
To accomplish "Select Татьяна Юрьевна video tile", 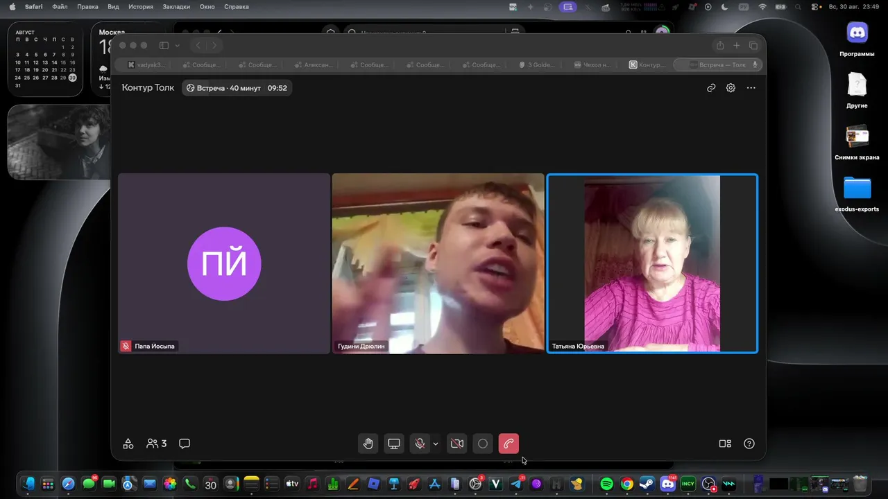I will 652,263.
